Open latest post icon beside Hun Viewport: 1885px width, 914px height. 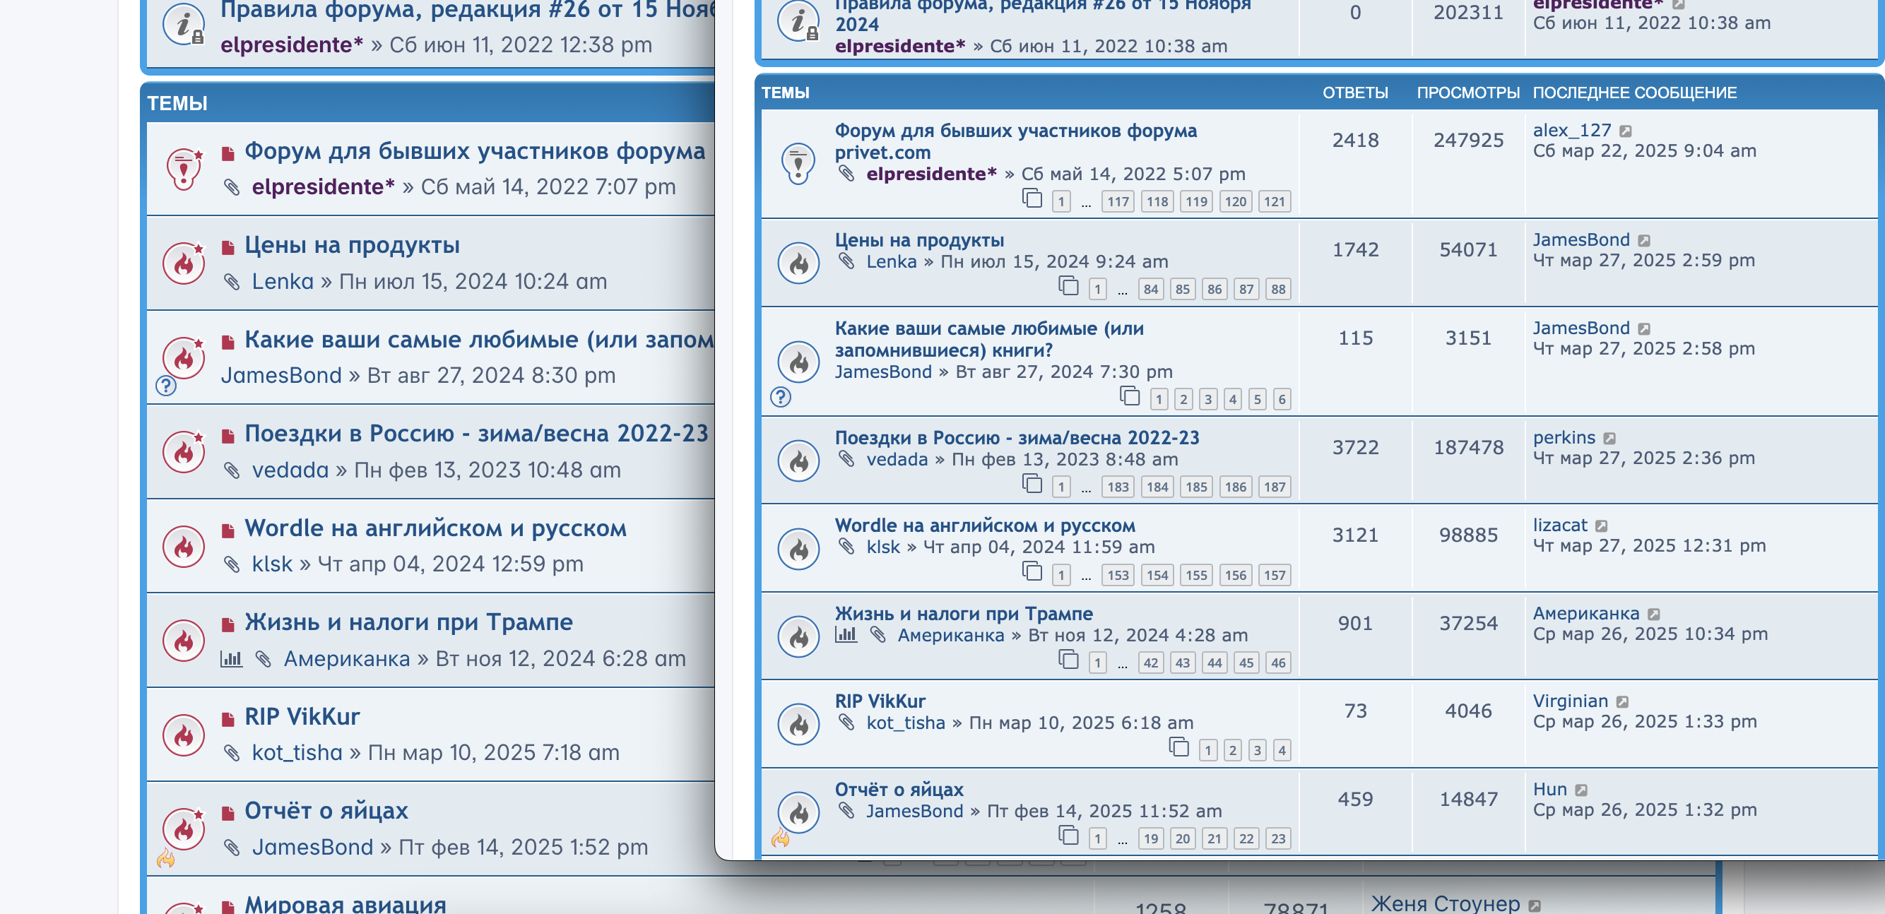coord(1581,790)
